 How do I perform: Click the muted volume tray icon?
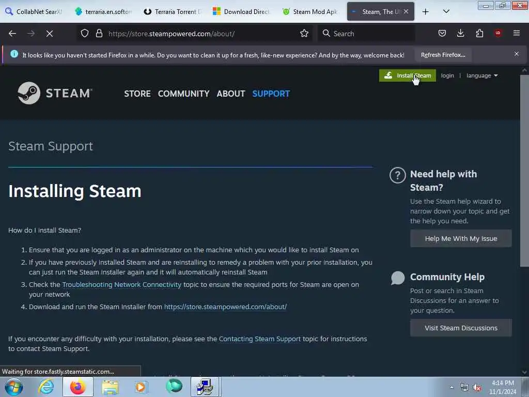click(477, 388)
